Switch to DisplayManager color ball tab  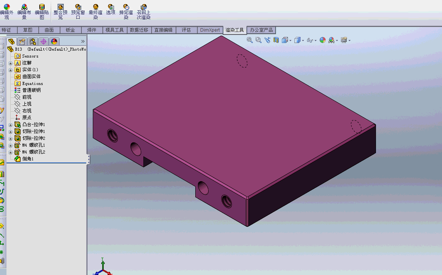[54, 42]
